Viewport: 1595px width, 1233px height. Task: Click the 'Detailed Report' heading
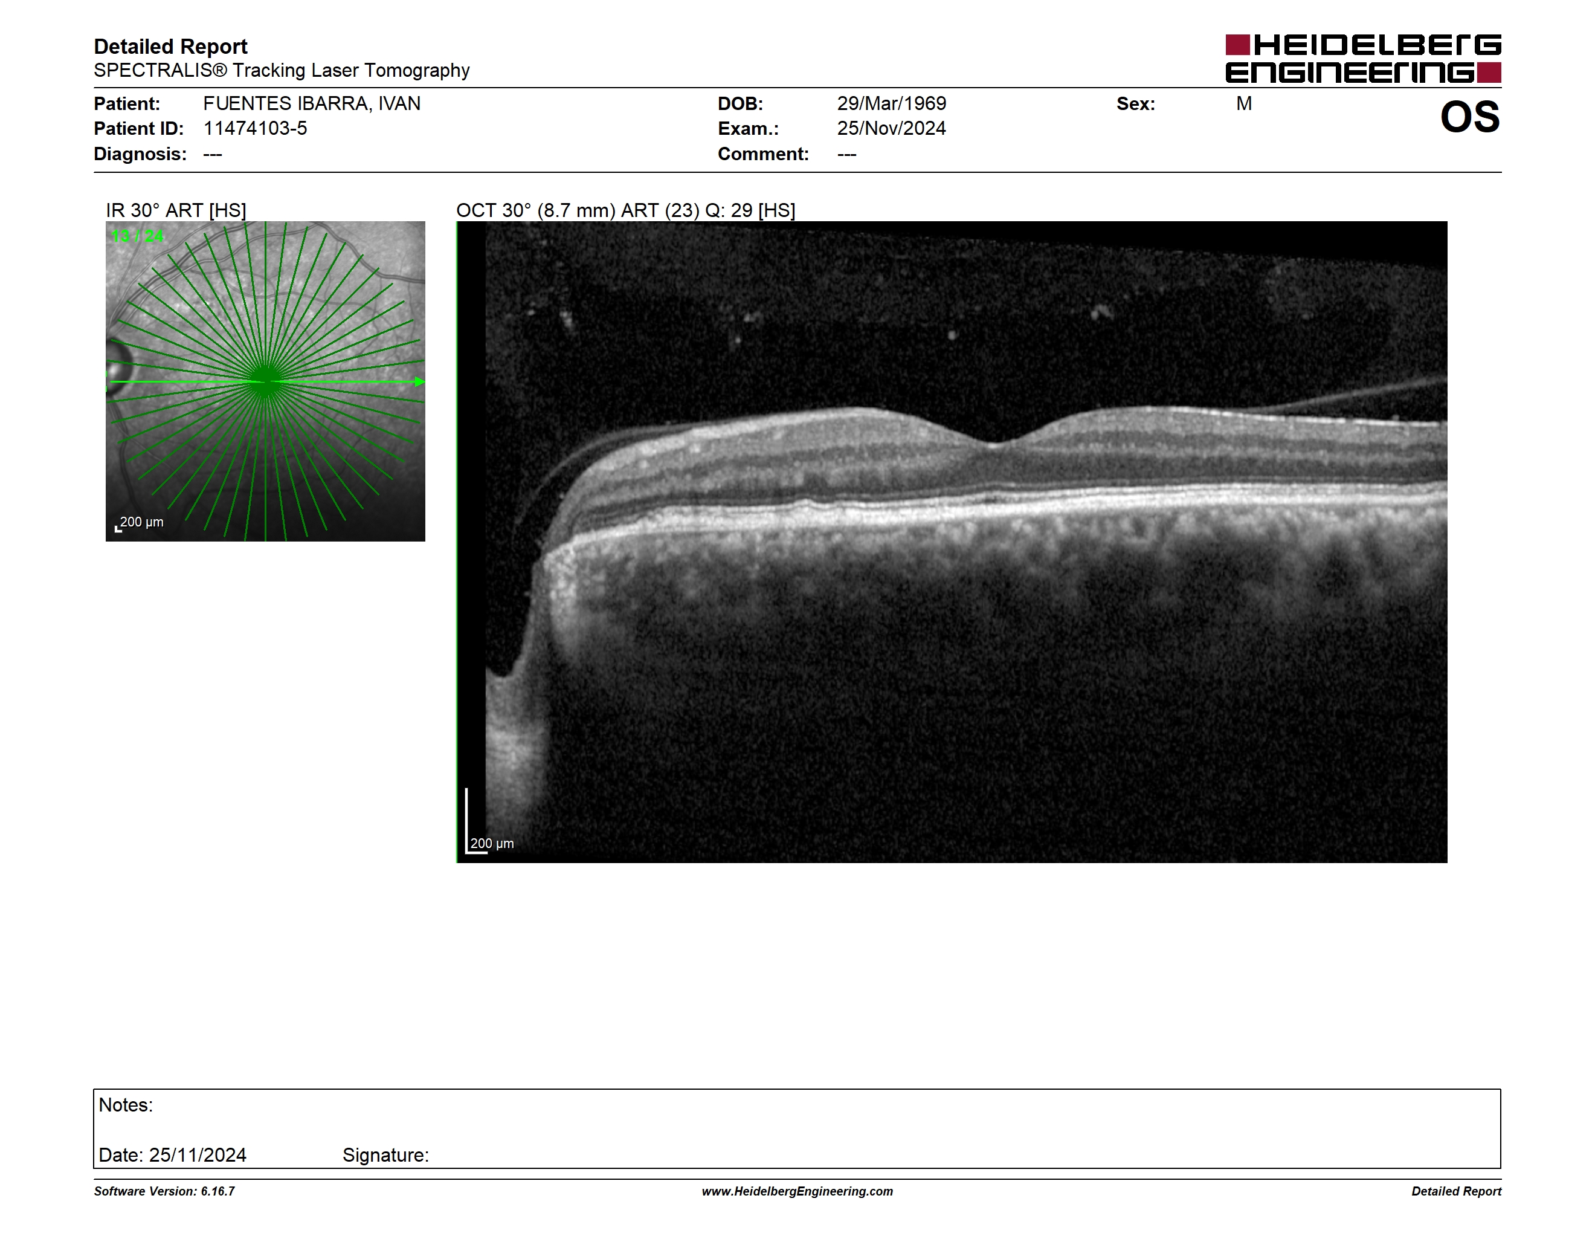pyautogui.click(x=170, y=47)
